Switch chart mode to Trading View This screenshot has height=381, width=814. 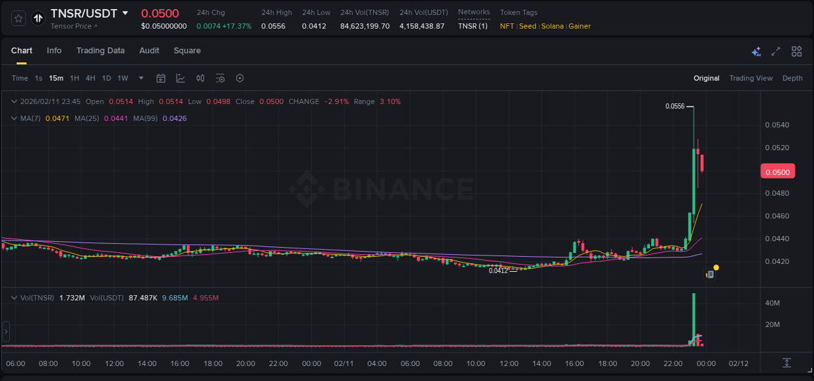(751, 78)
